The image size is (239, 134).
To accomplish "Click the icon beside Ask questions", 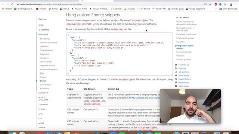I will (176, 72).
